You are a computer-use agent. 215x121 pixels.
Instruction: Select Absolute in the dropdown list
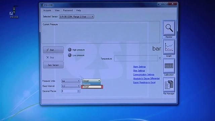91,84
